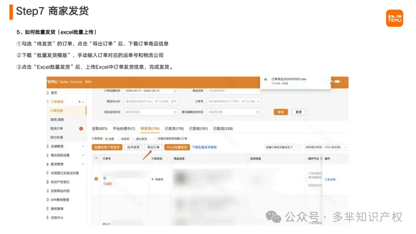The image size is (416, 234).
Task: Switch to the 全部(831) tab
Action: 99,128
